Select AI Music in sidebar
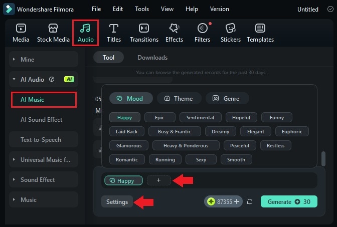The image size is (337, 227). (44, 100)
